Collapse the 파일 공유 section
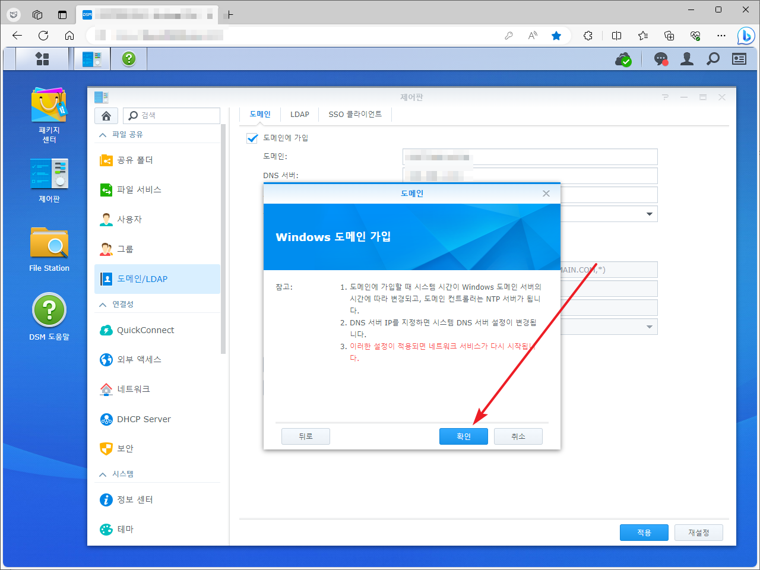760x570 pixels. 103,135
